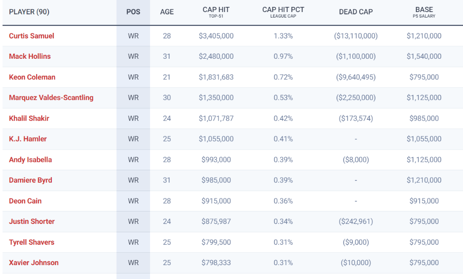Screen dimensions: 463x279
Task: Select Tyrell Shavers' player link
Action: pyautogui.click(x=31, y=242)
